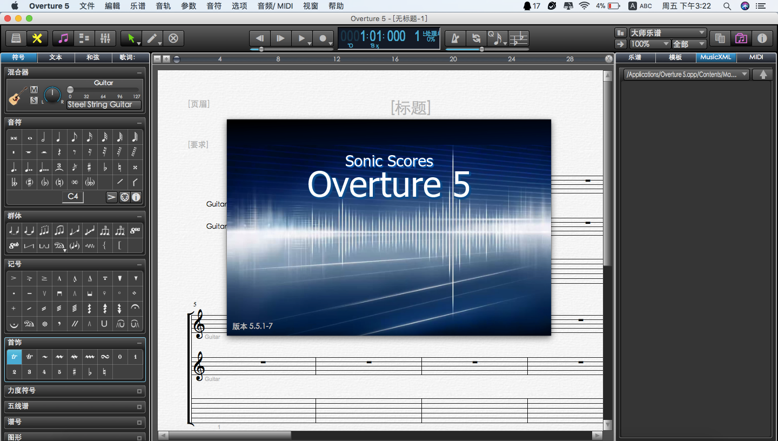Open the macOS Spotlight search icon
This screenshot has height=441, width=778.
pyautogui.click(x=727, y=6)
